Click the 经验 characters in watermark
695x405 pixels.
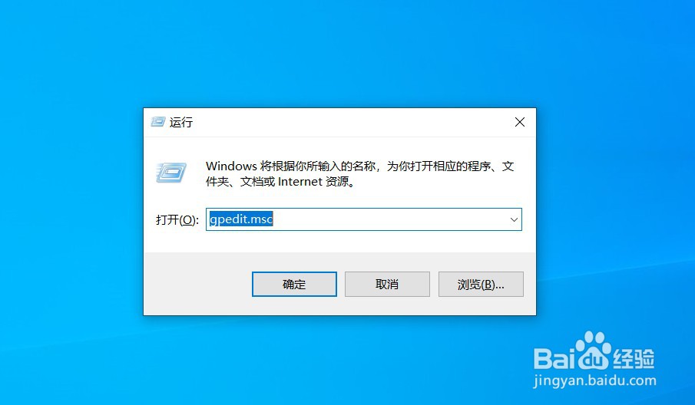(634, 357)
